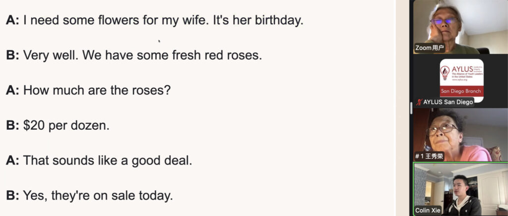Click the torch emblem in the AYLUS logo
The height and width of the screenshot is (216, 508).
[x=445, y=73]
